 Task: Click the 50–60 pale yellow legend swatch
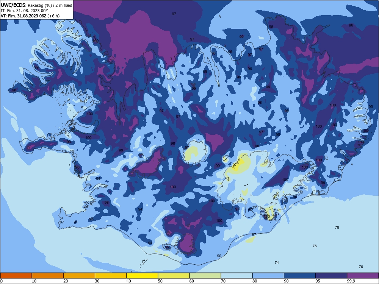(174, 276)
